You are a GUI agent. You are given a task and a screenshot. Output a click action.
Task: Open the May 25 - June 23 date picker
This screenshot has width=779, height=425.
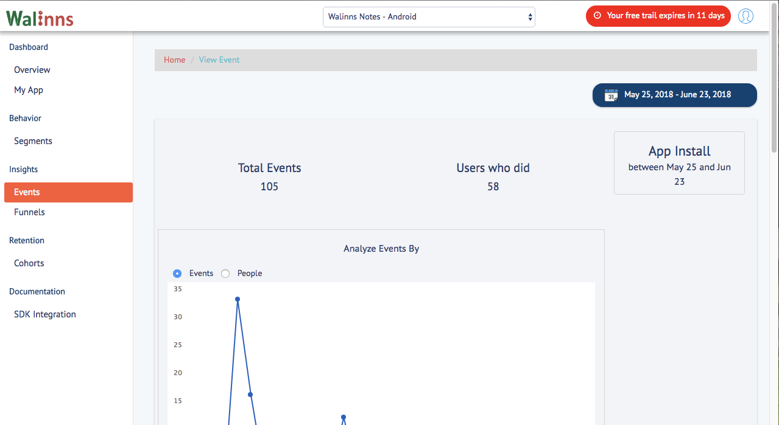tap(675, 95)
